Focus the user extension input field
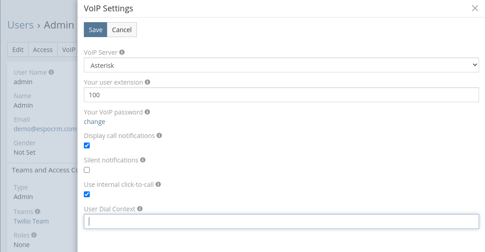 point(281,95)
